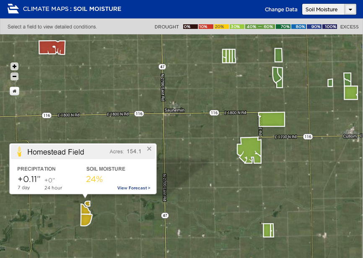363x258 pixels.
Task: Click the Climate app logo icon
Action: coord(13,9)
